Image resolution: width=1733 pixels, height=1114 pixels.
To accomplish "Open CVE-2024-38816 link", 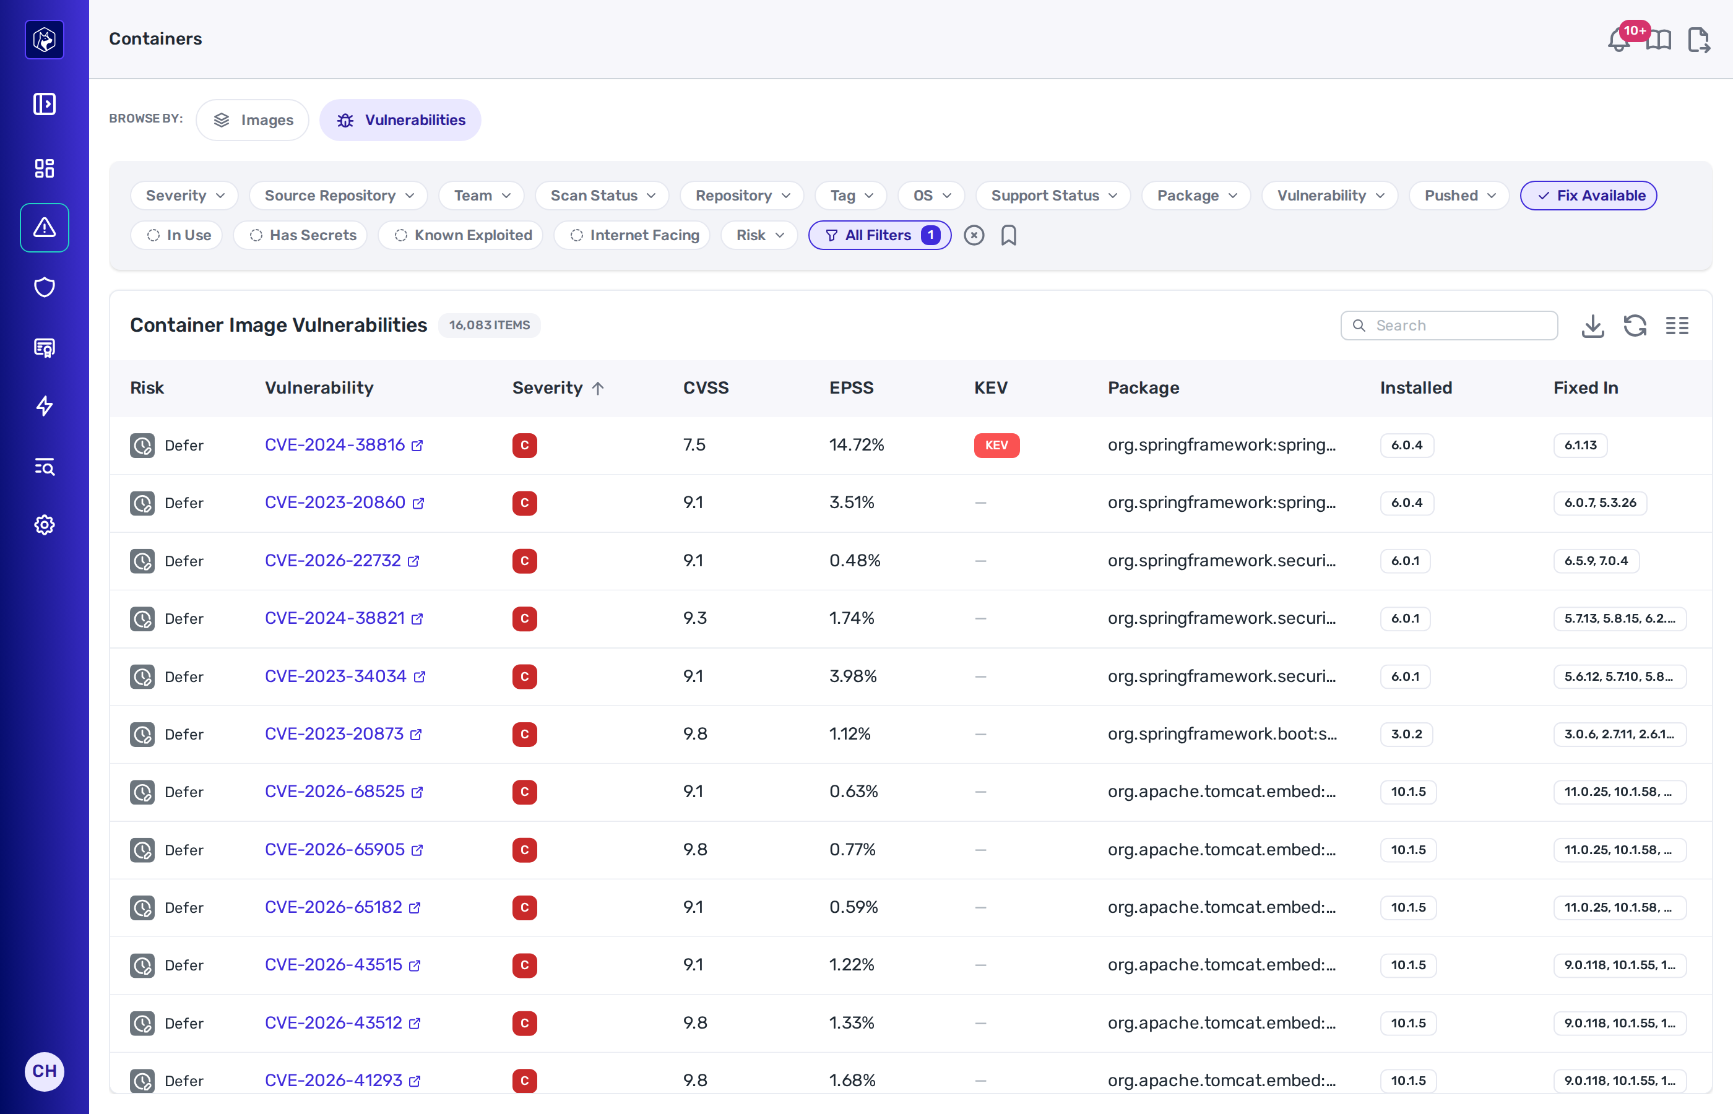I will pos(344,445).
